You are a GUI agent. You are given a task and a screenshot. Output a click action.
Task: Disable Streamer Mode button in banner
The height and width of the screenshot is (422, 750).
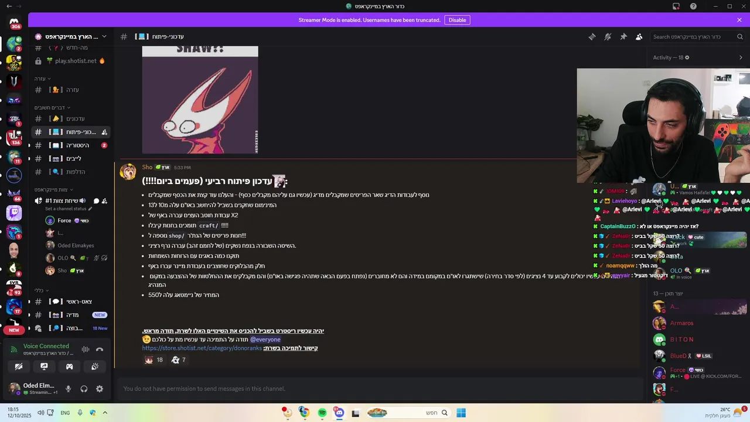click(457, 20)
